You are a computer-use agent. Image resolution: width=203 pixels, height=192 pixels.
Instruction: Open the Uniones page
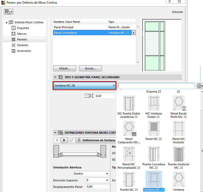(23, 45)
